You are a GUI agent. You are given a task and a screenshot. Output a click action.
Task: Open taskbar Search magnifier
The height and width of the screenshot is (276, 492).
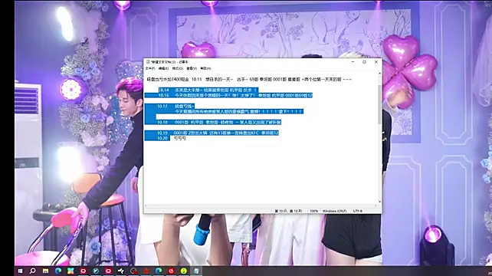tap(33, 271)
